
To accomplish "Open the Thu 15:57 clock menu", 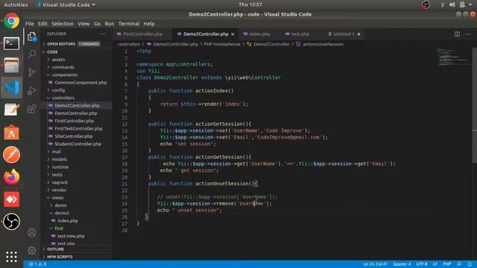I will click(x=250, y=4).
